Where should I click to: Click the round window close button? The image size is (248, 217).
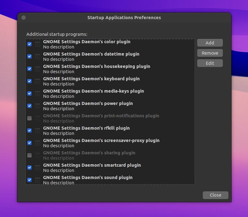click(24, 18)
